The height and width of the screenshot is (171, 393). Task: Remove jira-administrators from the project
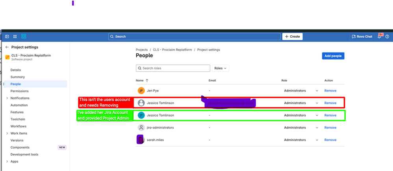click(x=330, y=127)
